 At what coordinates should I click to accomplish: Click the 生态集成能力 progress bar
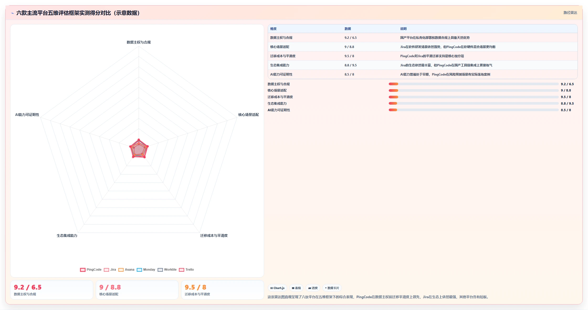(474, 103)
